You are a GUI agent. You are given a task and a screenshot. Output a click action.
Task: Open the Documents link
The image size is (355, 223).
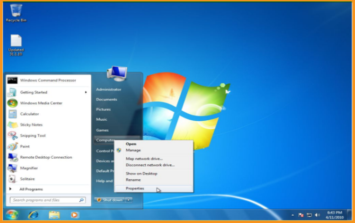[106, 99]
